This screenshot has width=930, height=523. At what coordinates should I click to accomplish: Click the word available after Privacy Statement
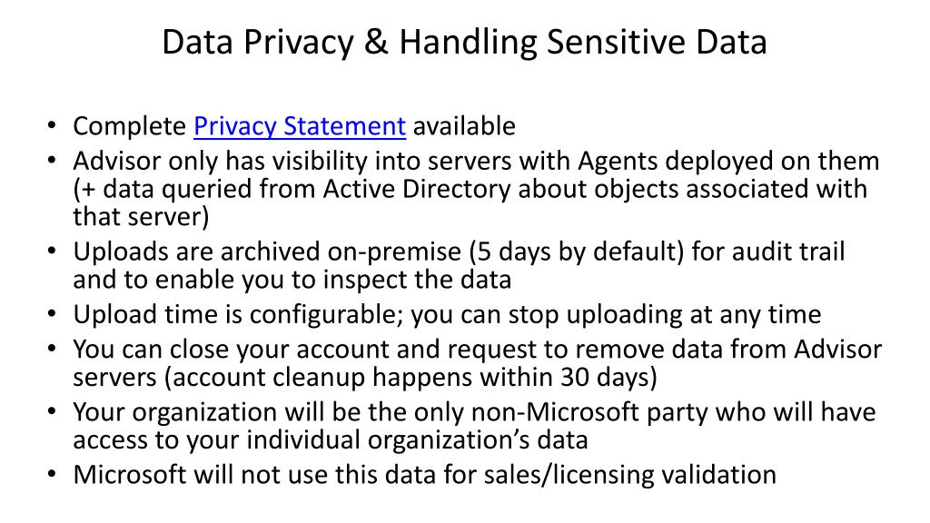point(464,126)
